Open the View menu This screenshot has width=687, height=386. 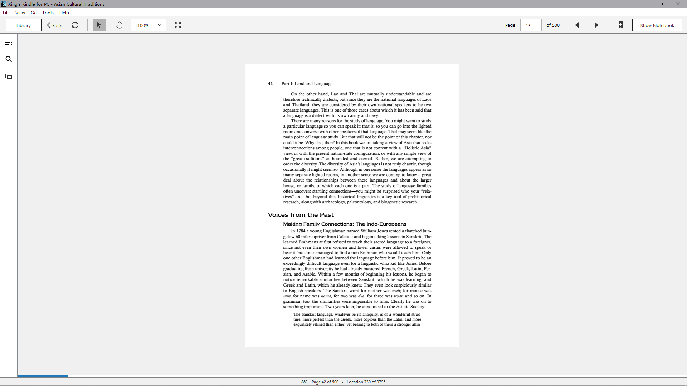pos(20,13)
